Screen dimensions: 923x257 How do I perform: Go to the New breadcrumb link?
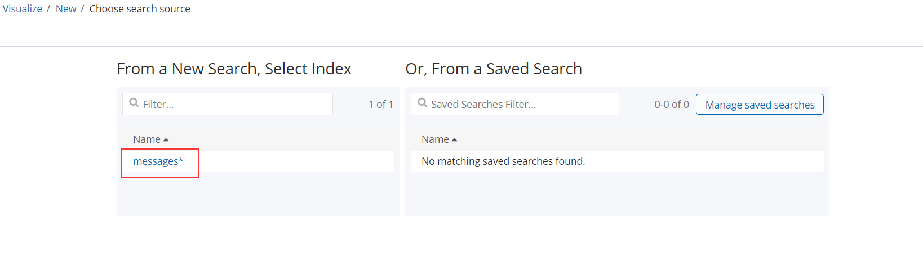pyautogui.click(x=66, y=9)
